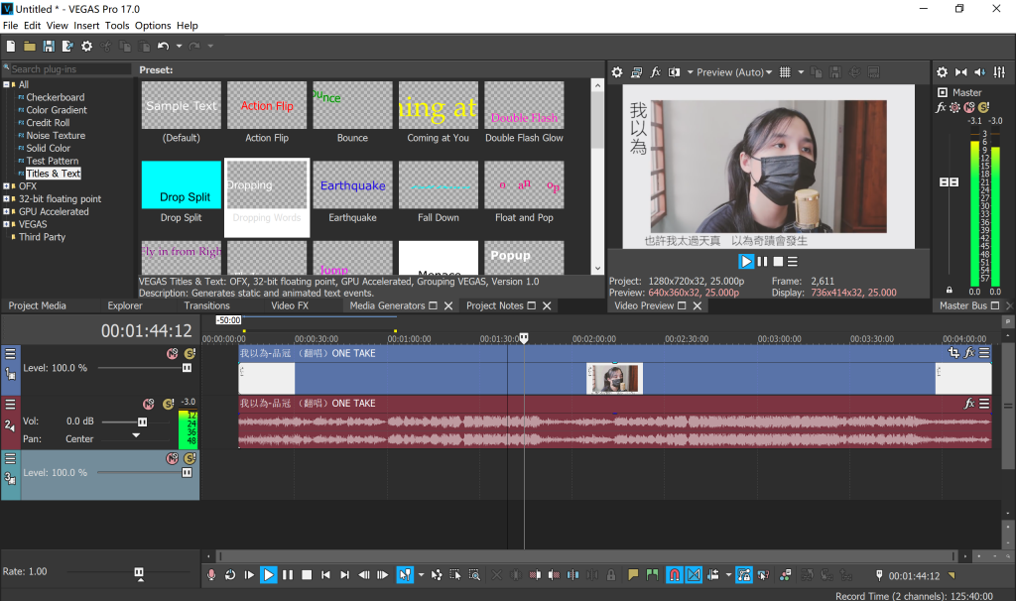Screen dimensions: 1016x601
Task: Open the Undo history dropdown arrow
Action: click(x=179, y=46)
